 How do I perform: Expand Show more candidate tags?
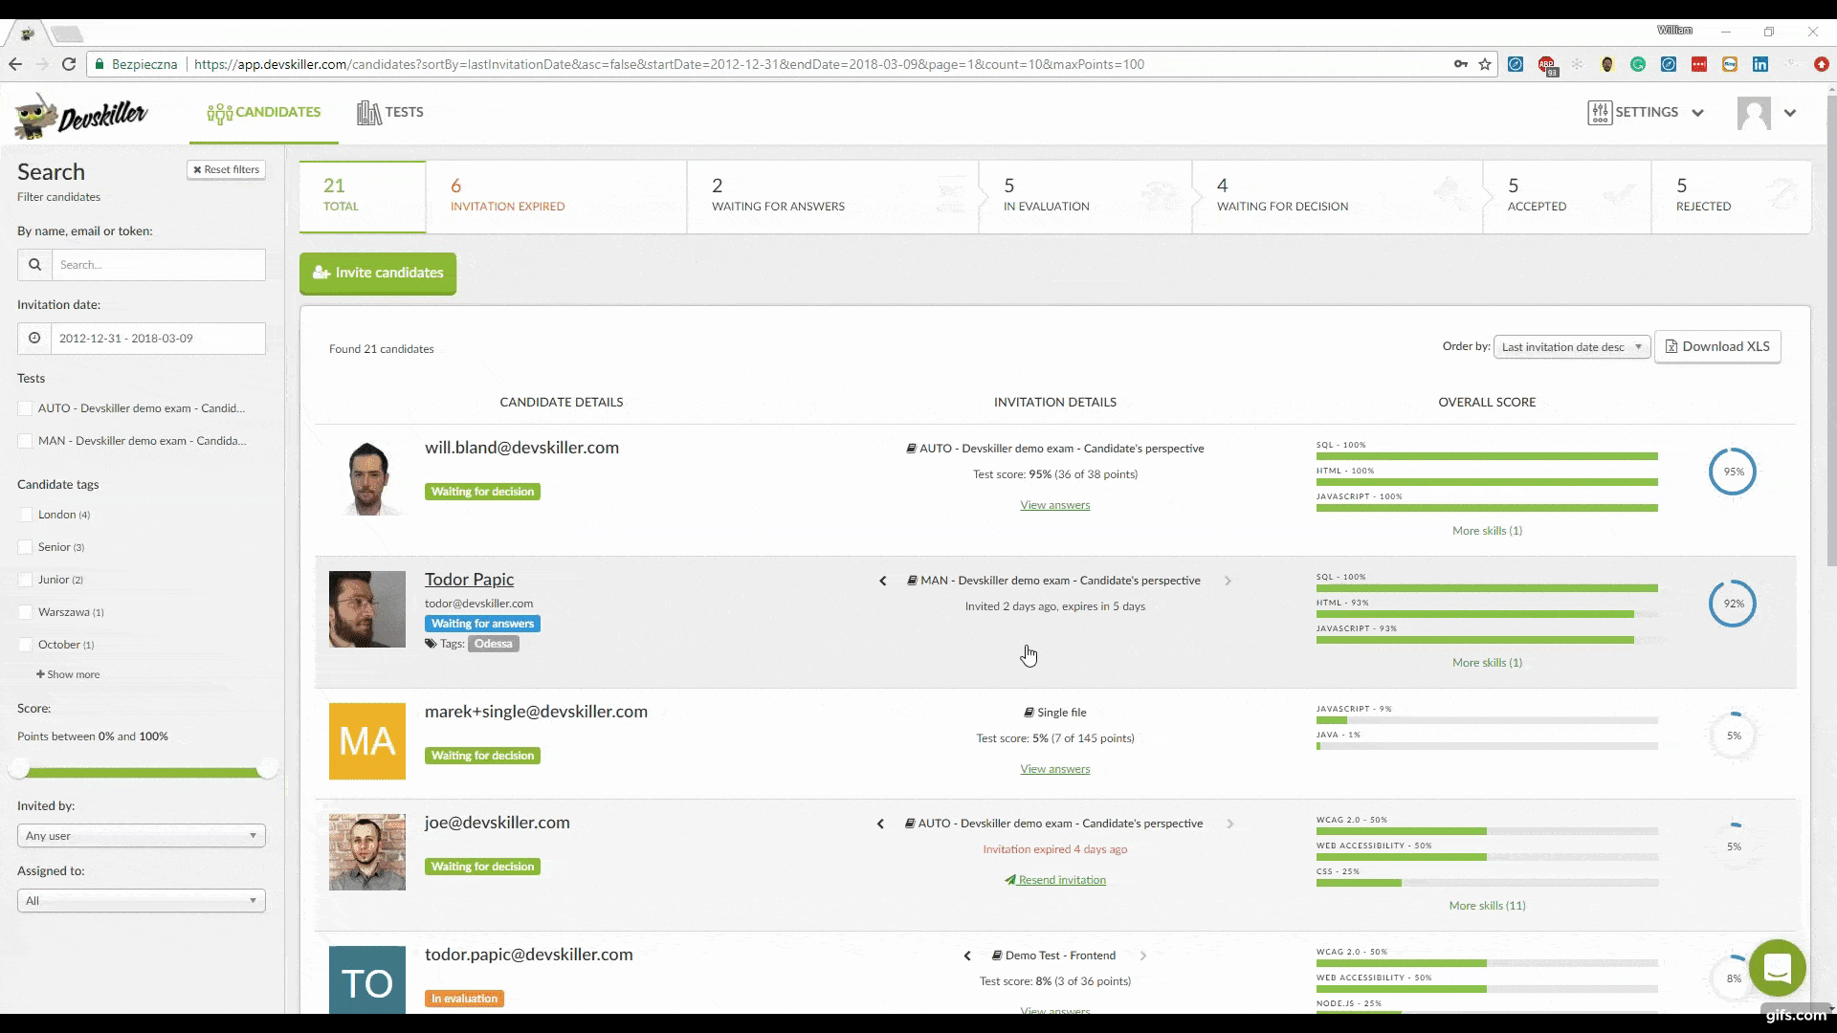[68, 673]
